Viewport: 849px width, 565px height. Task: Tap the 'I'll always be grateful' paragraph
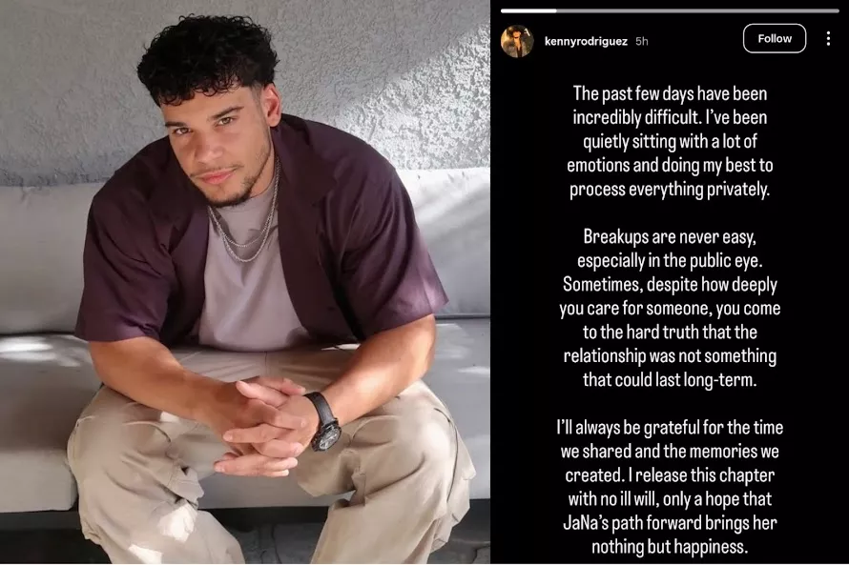click(x=670, y=487)
